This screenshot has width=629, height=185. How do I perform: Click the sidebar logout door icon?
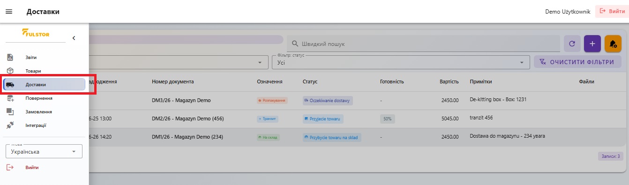coord(10,167)
